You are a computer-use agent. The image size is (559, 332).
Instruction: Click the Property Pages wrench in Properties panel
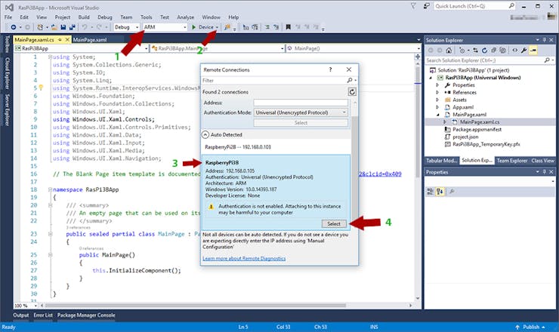pyautogui.click(x=452, y=192)
